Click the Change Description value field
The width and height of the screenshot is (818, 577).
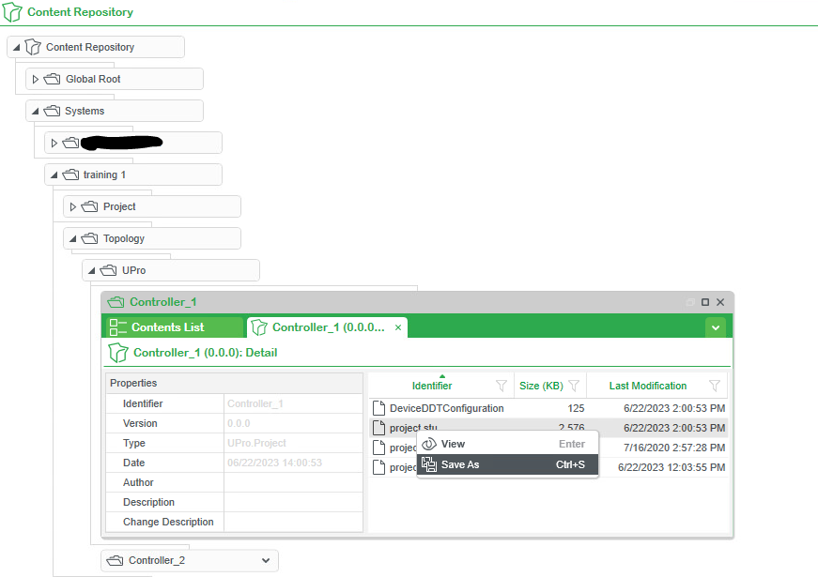tap(293, 523)
